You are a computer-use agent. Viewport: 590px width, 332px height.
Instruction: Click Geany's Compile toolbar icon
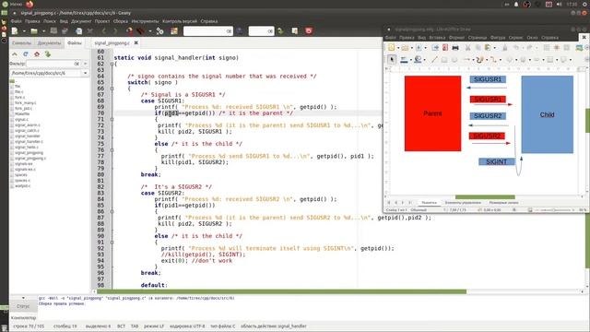click(x=129, y=30)
